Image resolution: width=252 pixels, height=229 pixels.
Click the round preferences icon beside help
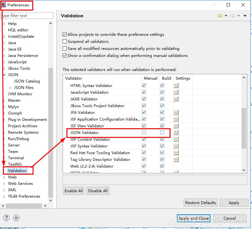point(16,218)
